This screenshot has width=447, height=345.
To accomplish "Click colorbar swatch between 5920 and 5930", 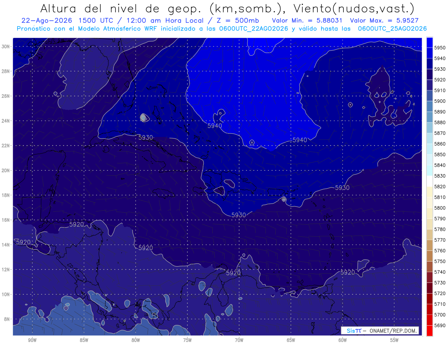I will point(429,74).
